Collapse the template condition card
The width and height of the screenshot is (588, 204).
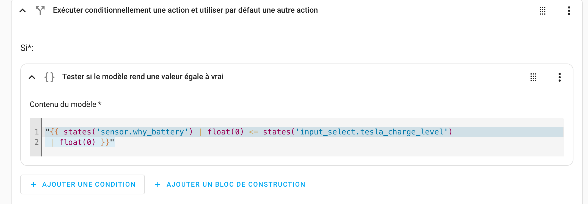tap(32, 77)
